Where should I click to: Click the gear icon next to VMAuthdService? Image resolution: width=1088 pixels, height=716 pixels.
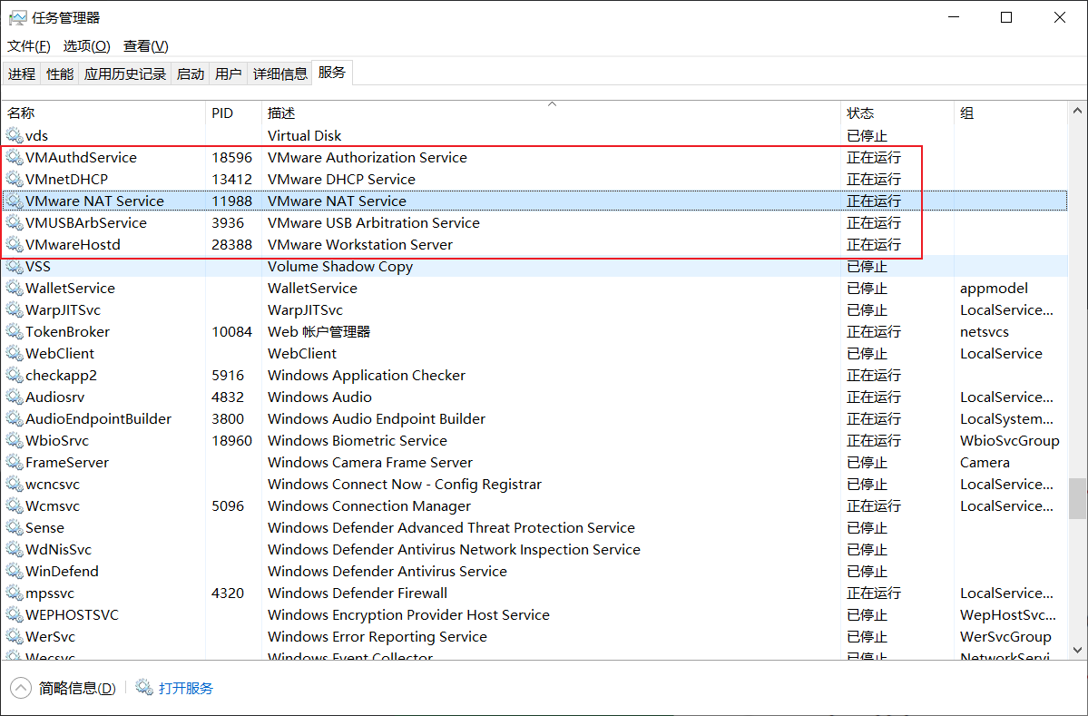(x=15, y=158)
